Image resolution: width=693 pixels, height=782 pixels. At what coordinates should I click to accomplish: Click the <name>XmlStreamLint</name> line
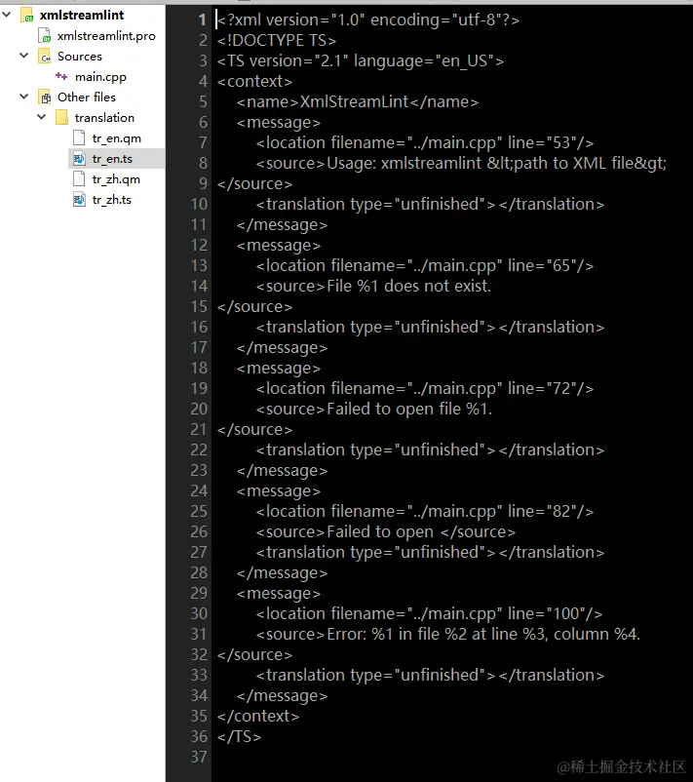[358, 101]
